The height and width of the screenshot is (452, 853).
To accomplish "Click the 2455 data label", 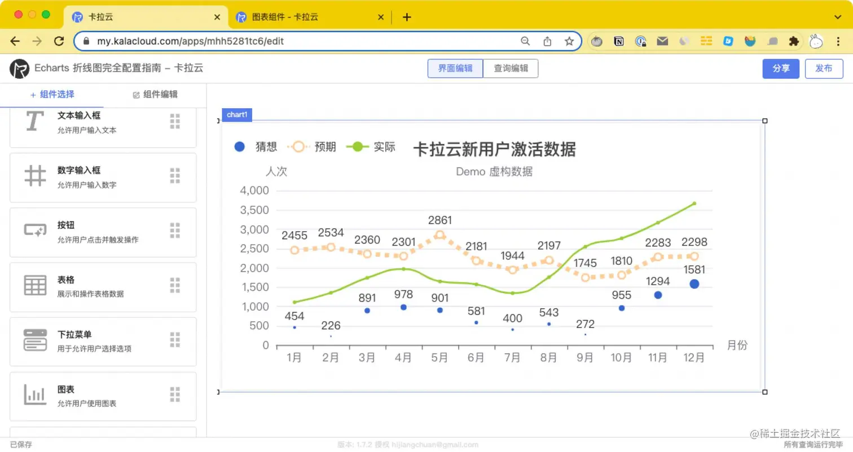I will point(294,236).
